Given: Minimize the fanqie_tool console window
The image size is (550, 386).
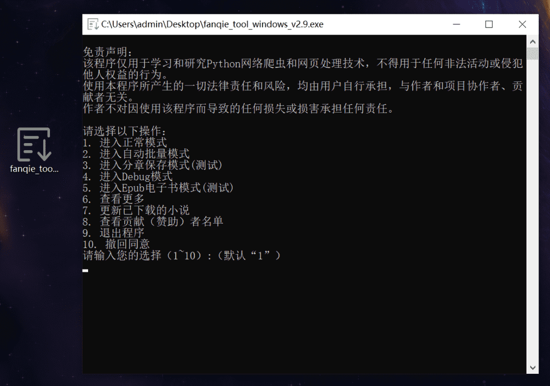Looking at the screenshot, I should pos(456,24).
